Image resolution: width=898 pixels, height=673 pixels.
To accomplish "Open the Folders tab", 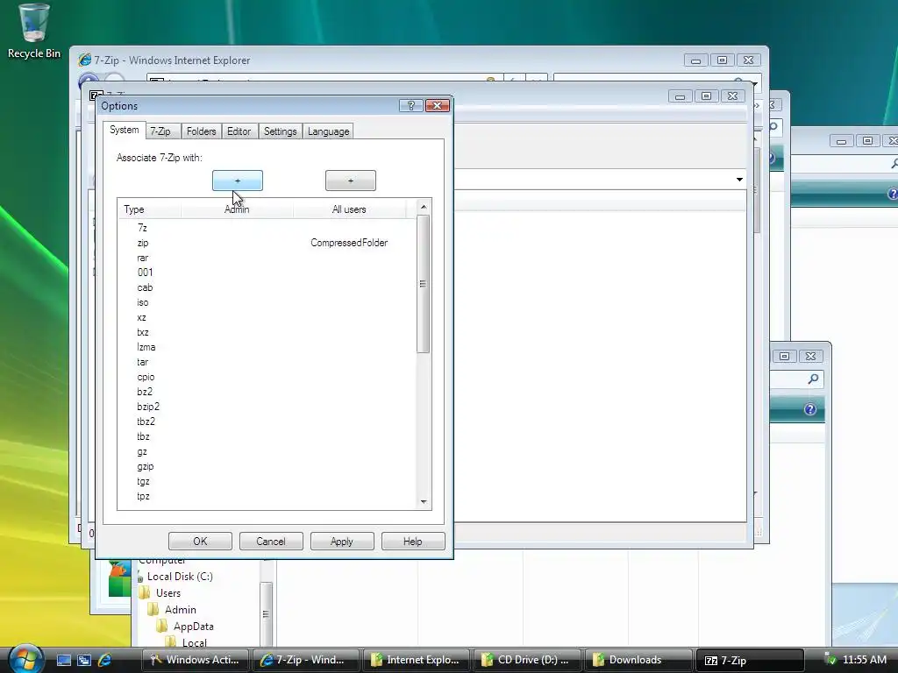I will click(201, 131).
